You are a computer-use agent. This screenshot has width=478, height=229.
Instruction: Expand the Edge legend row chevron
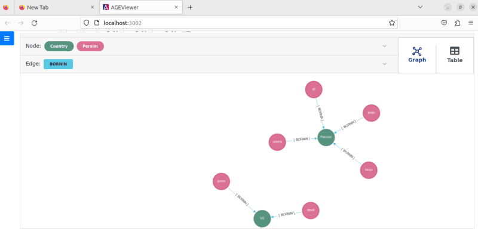[384, 64]
